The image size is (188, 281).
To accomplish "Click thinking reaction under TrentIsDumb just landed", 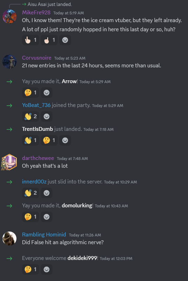I will 49,140.
